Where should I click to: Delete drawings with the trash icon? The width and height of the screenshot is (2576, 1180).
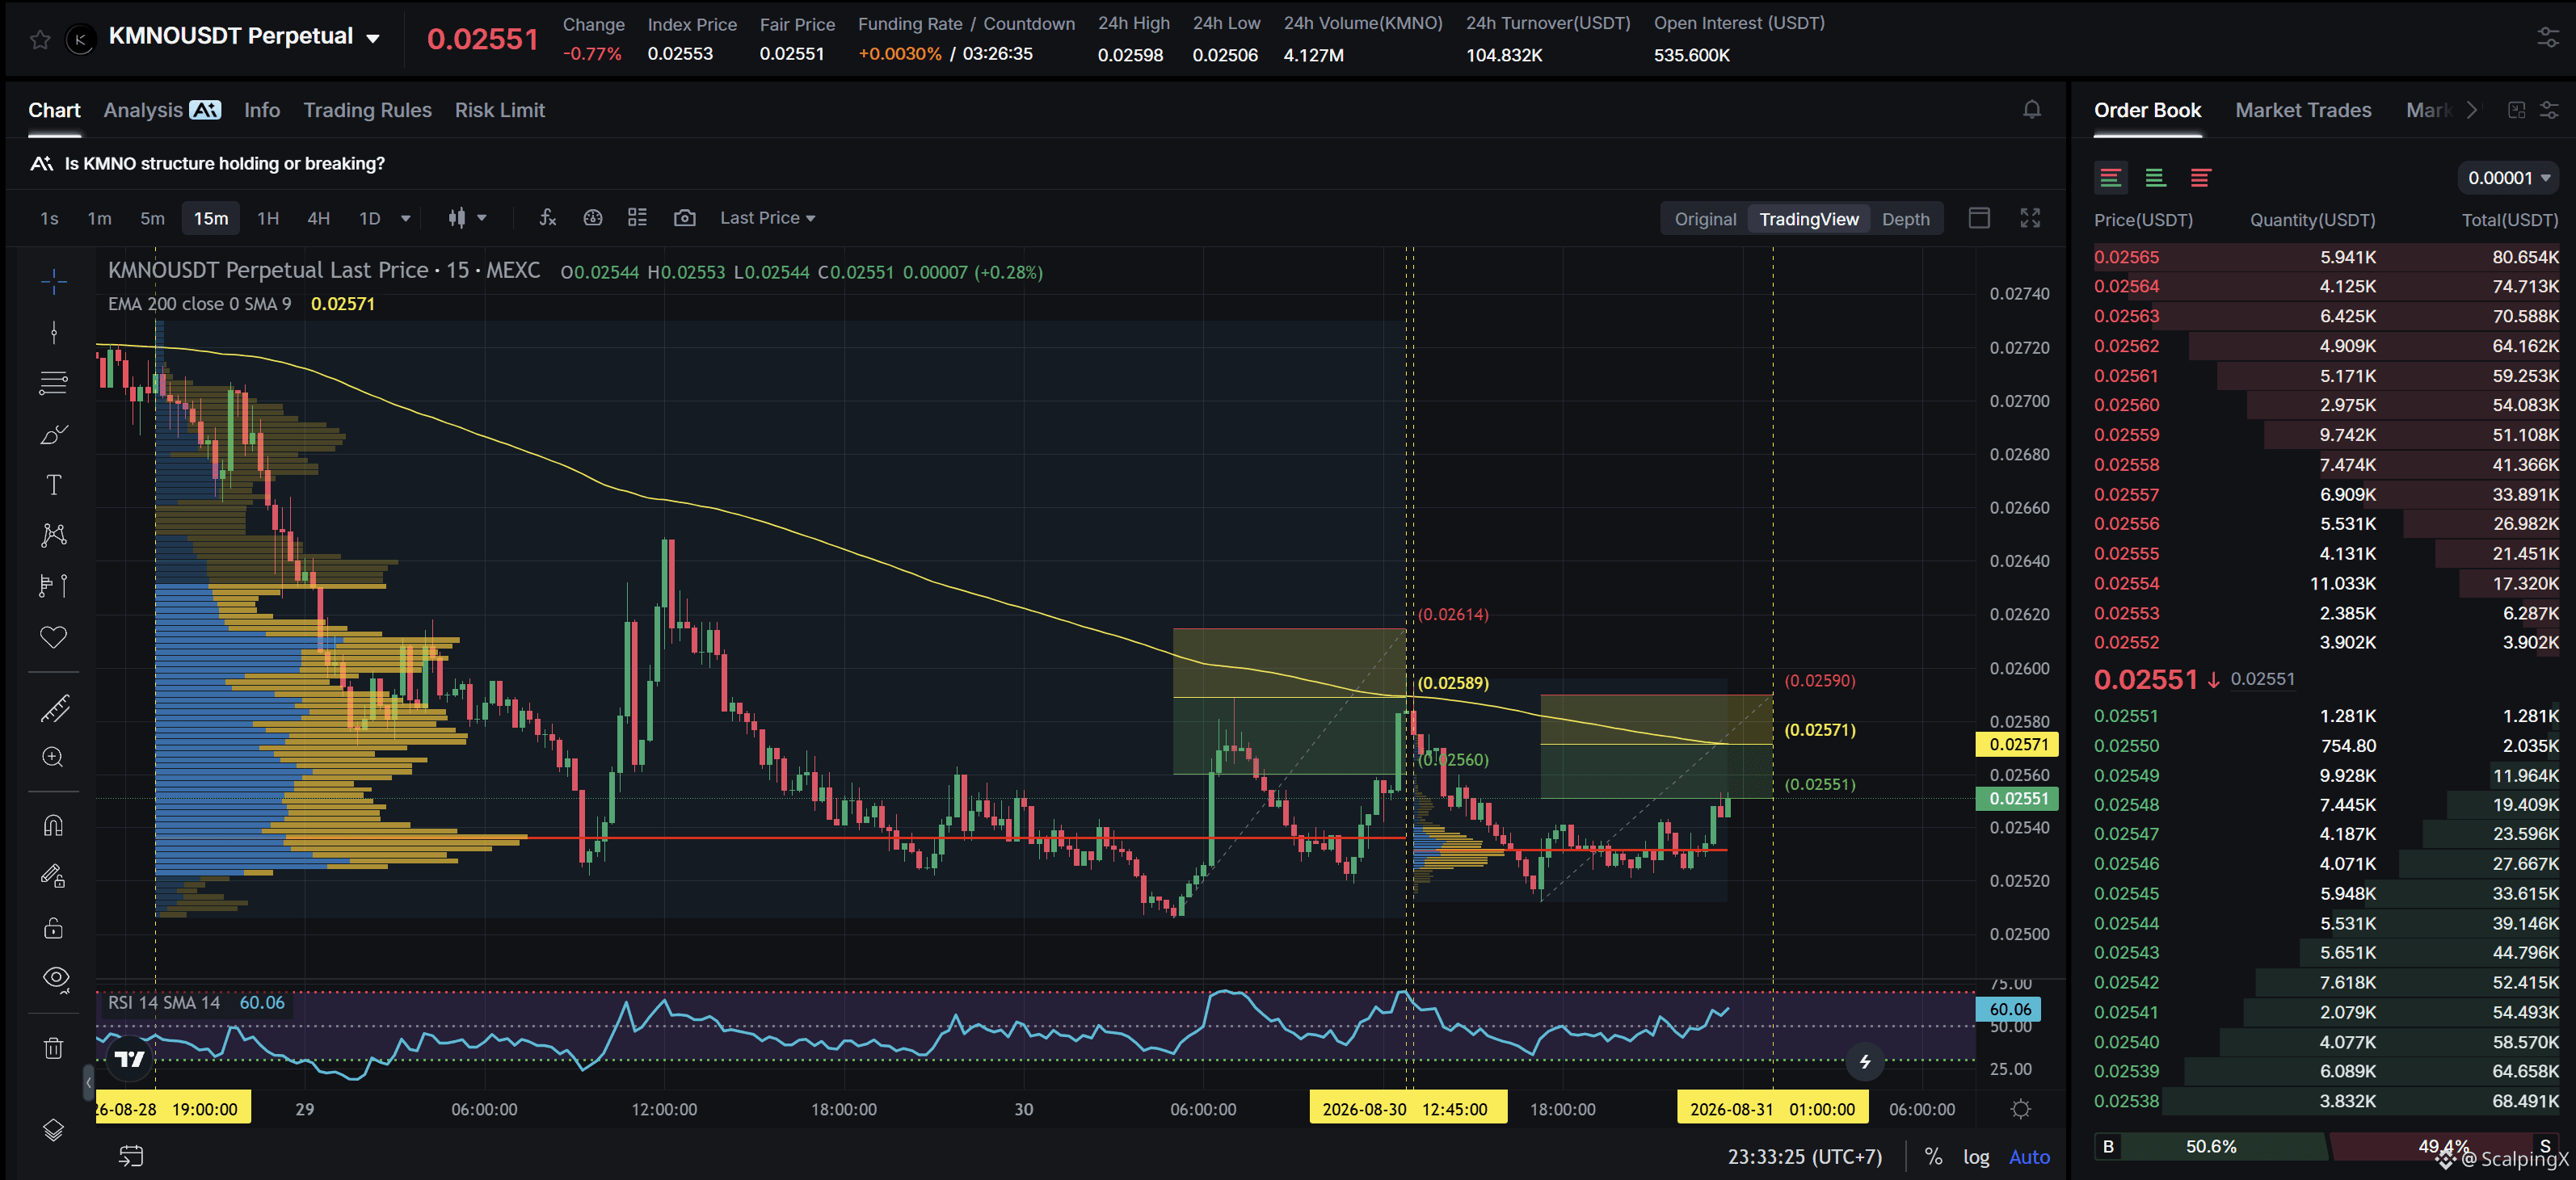(54, 1048)
